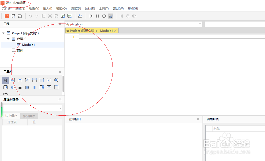Viewport: 265px width, 161px height.
Task: Switch to the 按字母序 tab
Action: tap(11, 116)
